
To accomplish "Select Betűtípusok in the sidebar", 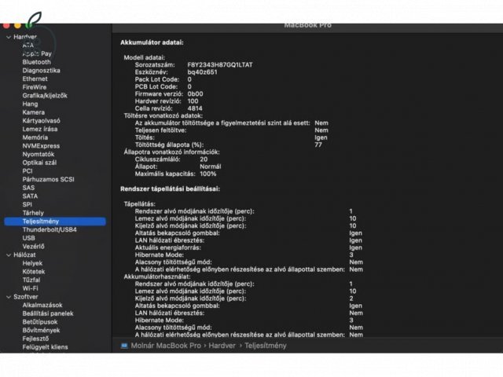I will click(x=40, y=322).
